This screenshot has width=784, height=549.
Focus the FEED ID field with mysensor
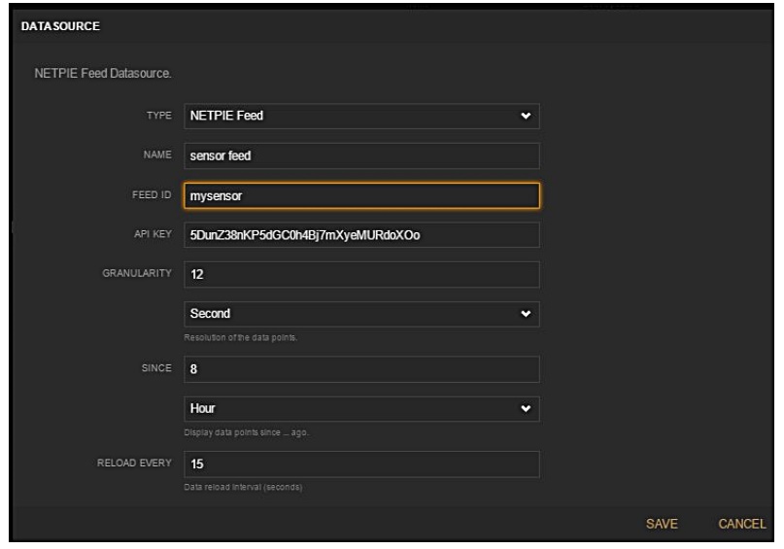[x=360, y=195]
